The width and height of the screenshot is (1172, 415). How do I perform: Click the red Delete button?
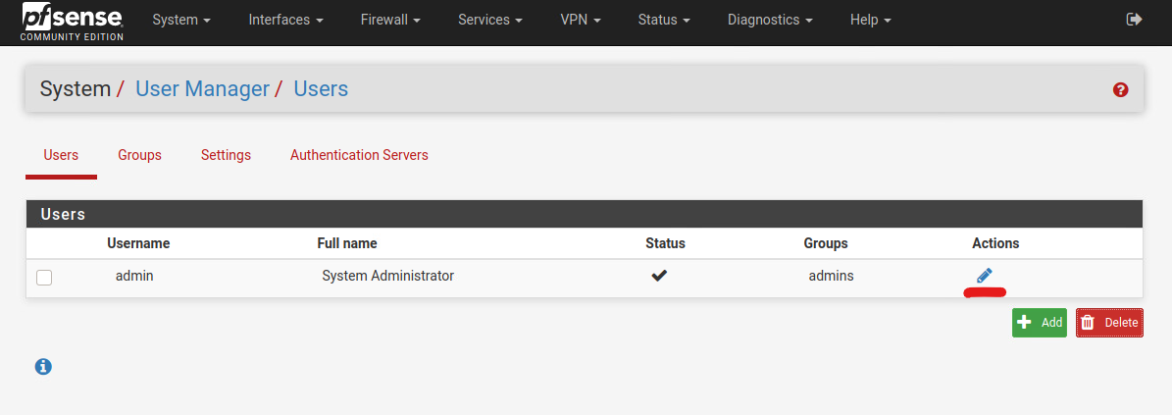click(x=1109, y=322)
